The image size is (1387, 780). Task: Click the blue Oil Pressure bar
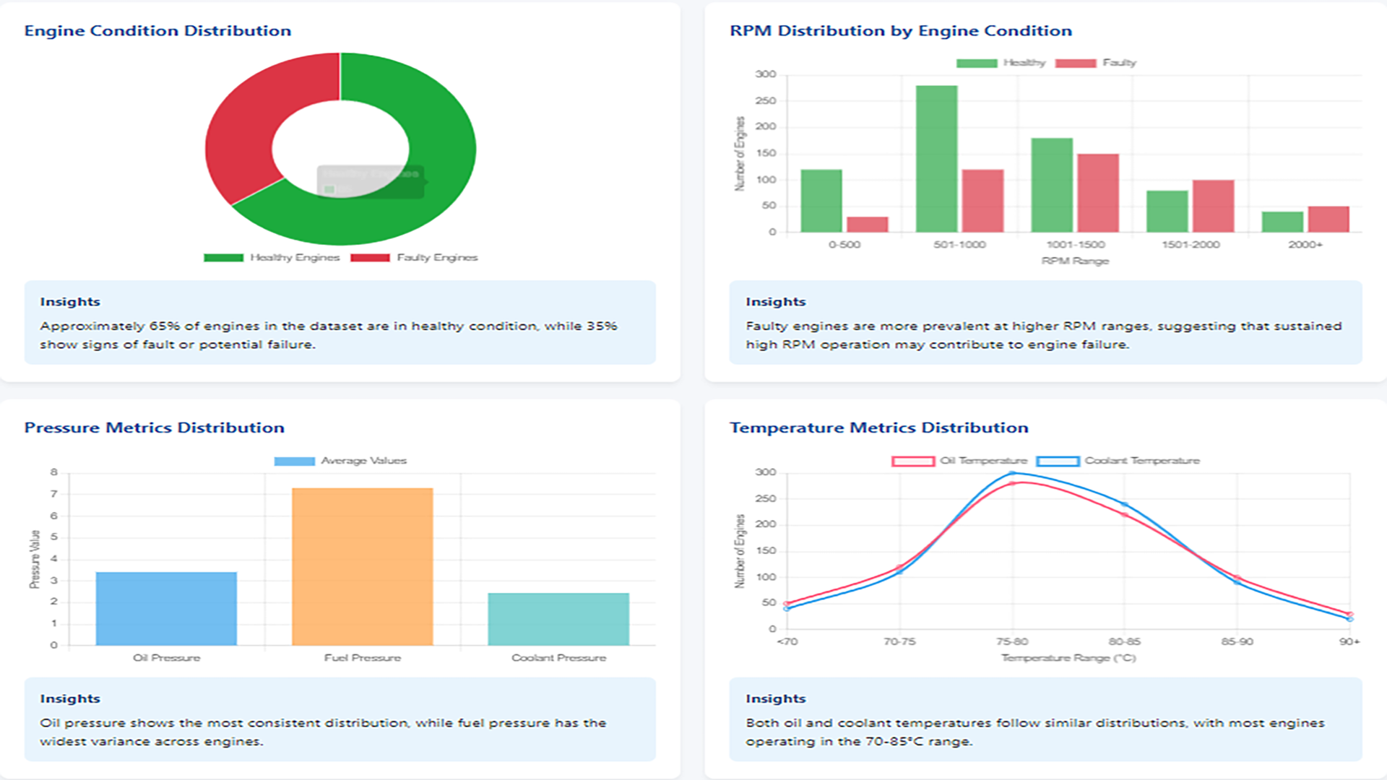tap(166, 609)
